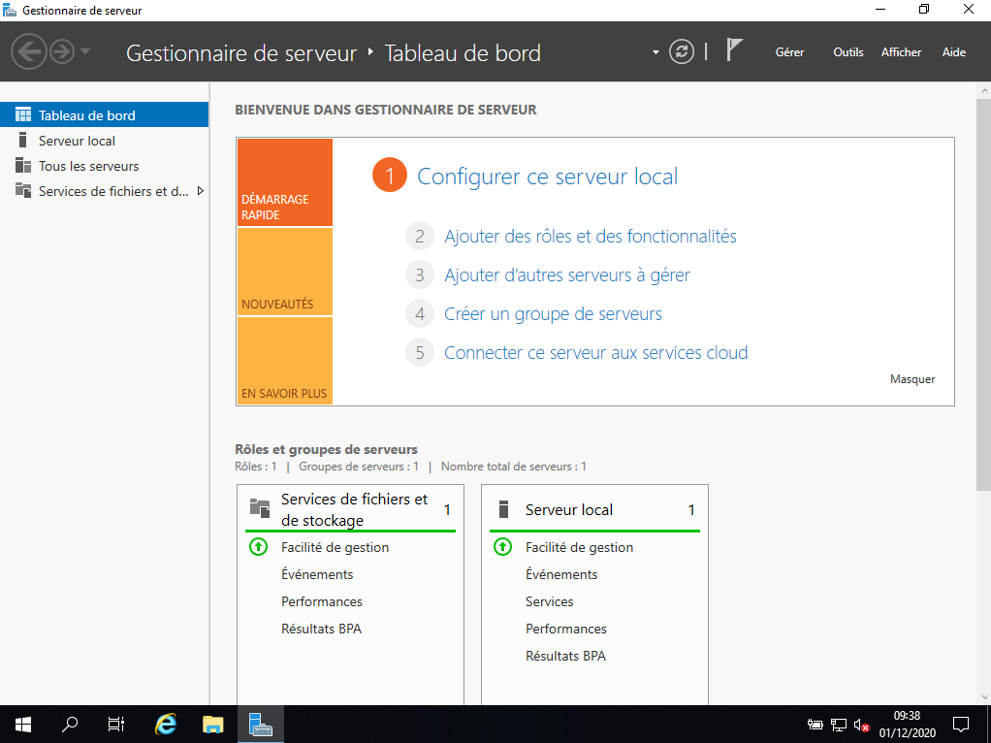991x743 pixels.
Task: Refresh the Server Manager dashboard
Action: pos(682,51)
